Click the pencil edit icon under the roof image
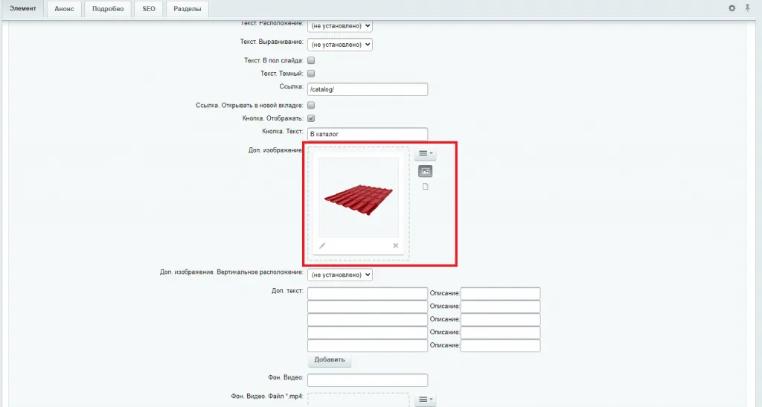This screenshot has width=762, height=407. (322, 246)
